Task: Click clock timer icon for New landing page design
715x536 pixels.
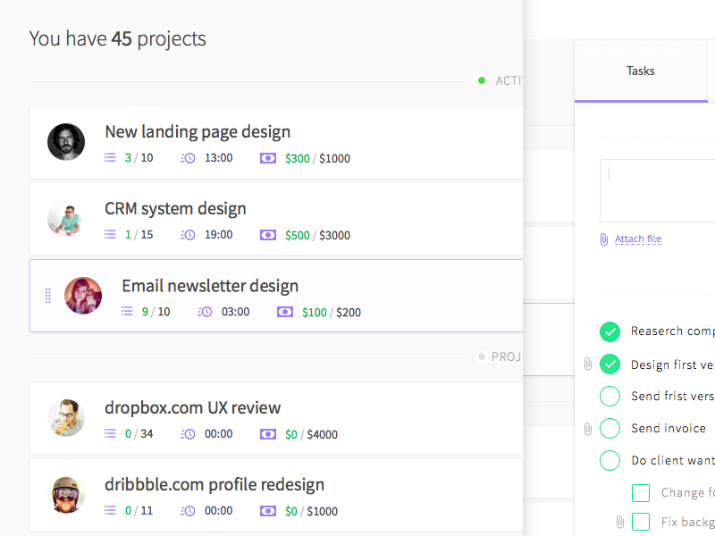Action: [x=188, y=158]
